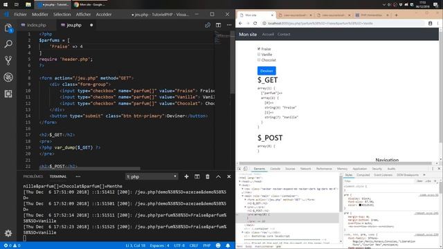443x249 pixels.
Task: Toggle DevTools device toolbar icon
Action: 246,169
